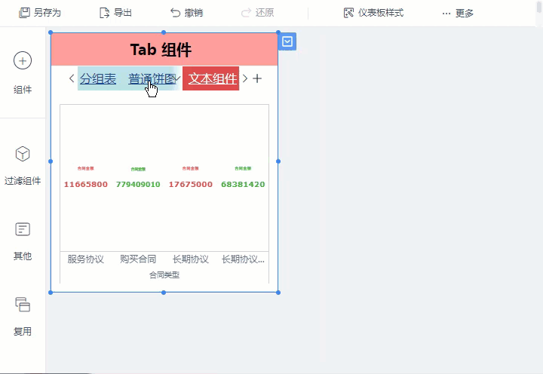The height and width of the screenshot is (374, 543).
Task: Switch to the 分组表 tab
Action: (x=98, y=78)
